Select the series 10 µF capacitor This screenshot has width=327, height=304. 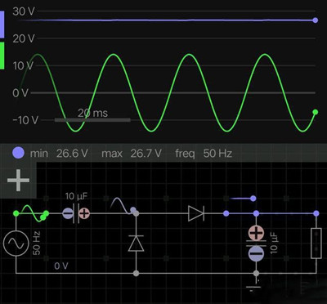coord(76,213)
